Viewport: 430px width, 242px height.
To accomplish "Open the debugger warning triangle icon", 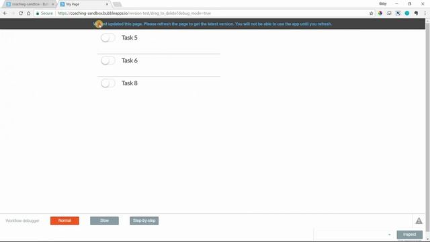I will [419, 220].
